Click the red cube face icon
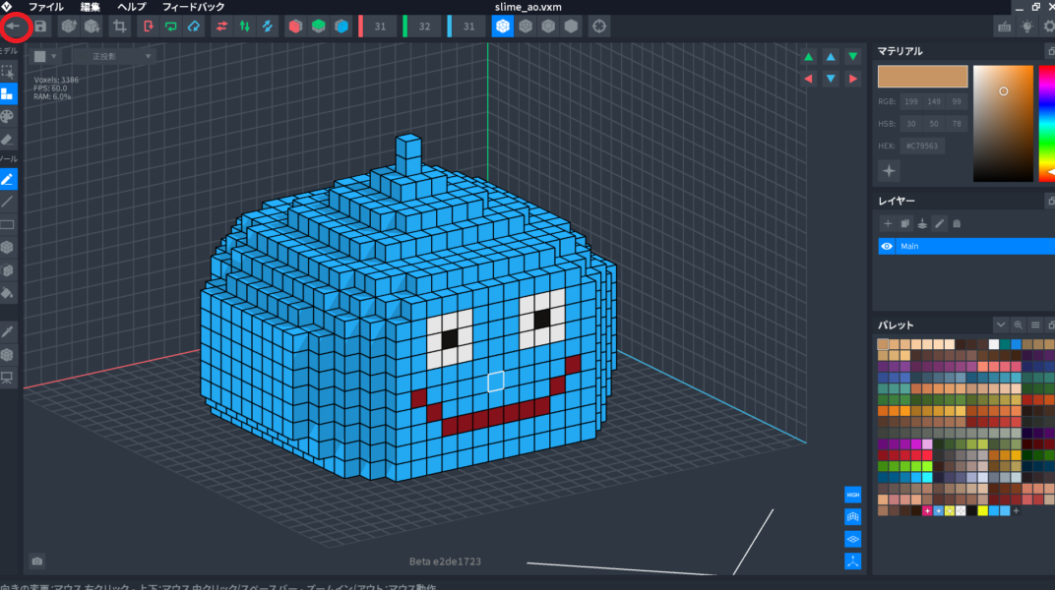This screenshot has height=590, width=1055. (x=295, y=27)
